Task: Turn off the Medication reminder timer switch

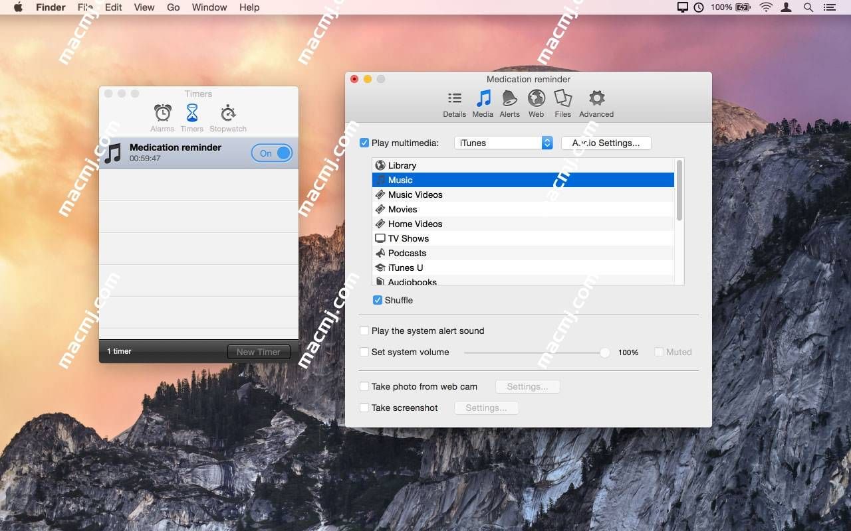Action: tap(272, 153)
